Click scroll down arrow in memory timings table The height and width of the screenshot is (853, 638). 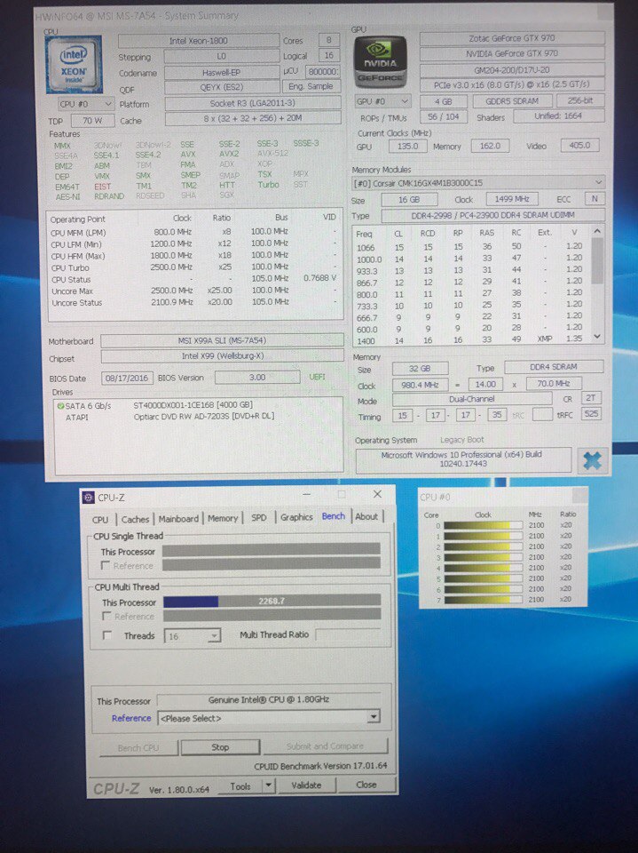pyautogui.click(x=597, y=337)
